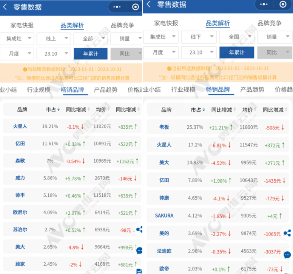Image resolution: width=293 pixels, height=274 pixels.
Task: Open 帅丰 brand link
Action: (20, 195)
